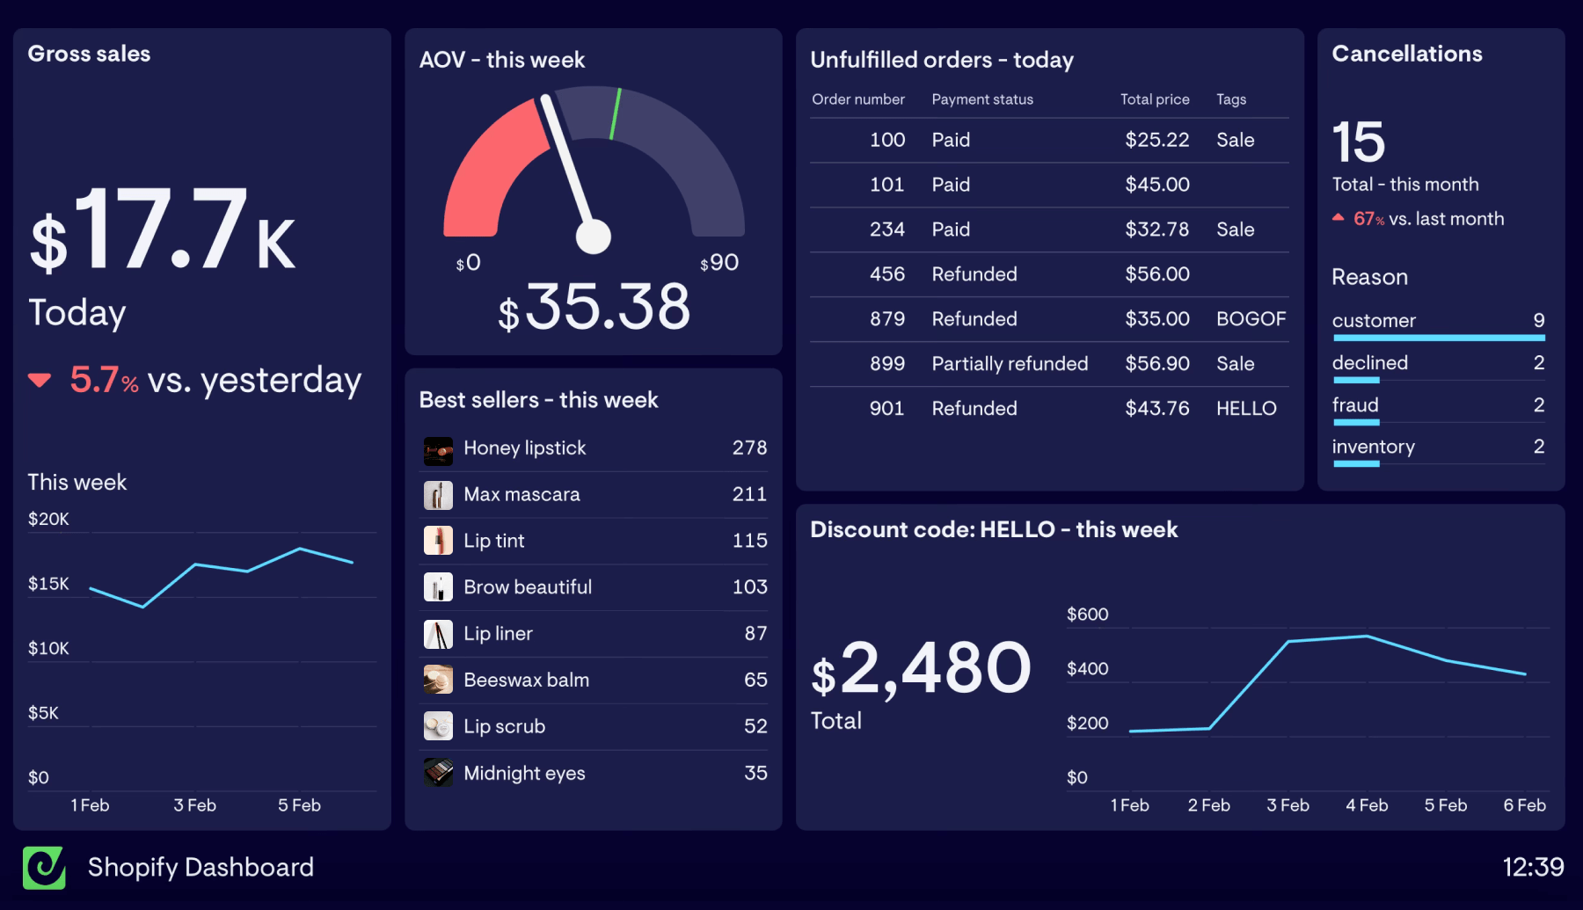Click the Lip tint product icon
This screenshot has width=1583, height=910.
[x=438, y=541]
